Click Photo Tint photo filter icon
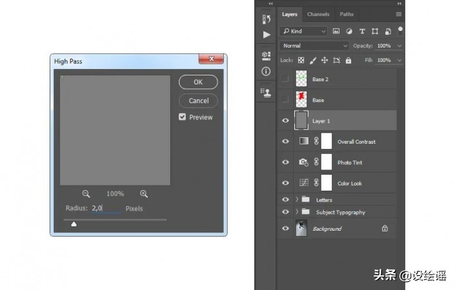 coord(304,162)
